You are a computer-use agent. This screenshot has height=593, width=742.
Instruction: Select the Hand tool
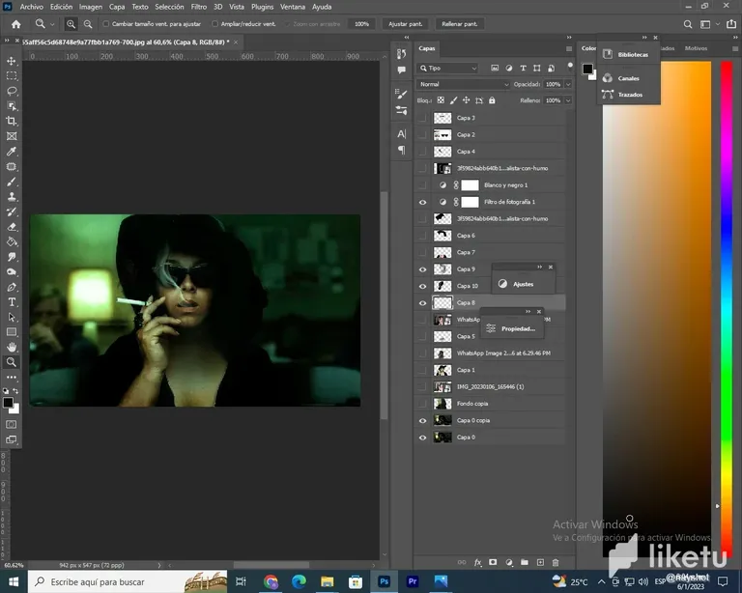click(x=12, y=347)
